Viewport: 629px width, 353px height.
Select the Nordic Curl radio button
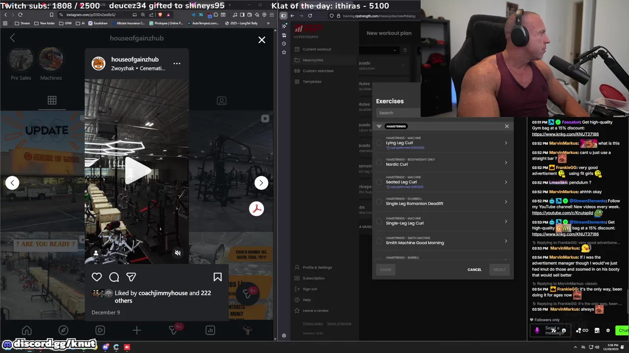click(379, 162)
